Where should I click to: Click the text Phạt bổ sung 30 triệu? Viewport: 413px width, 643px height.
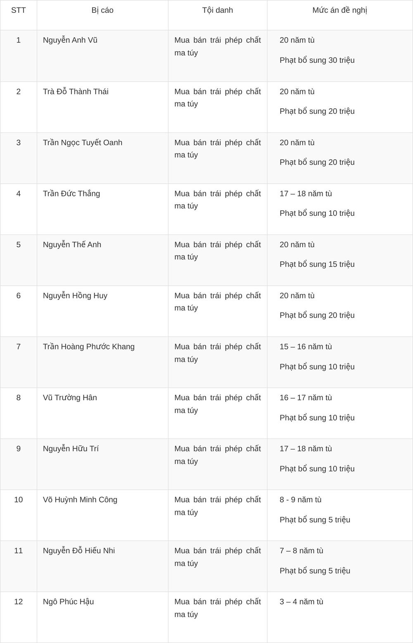point(317,60)
